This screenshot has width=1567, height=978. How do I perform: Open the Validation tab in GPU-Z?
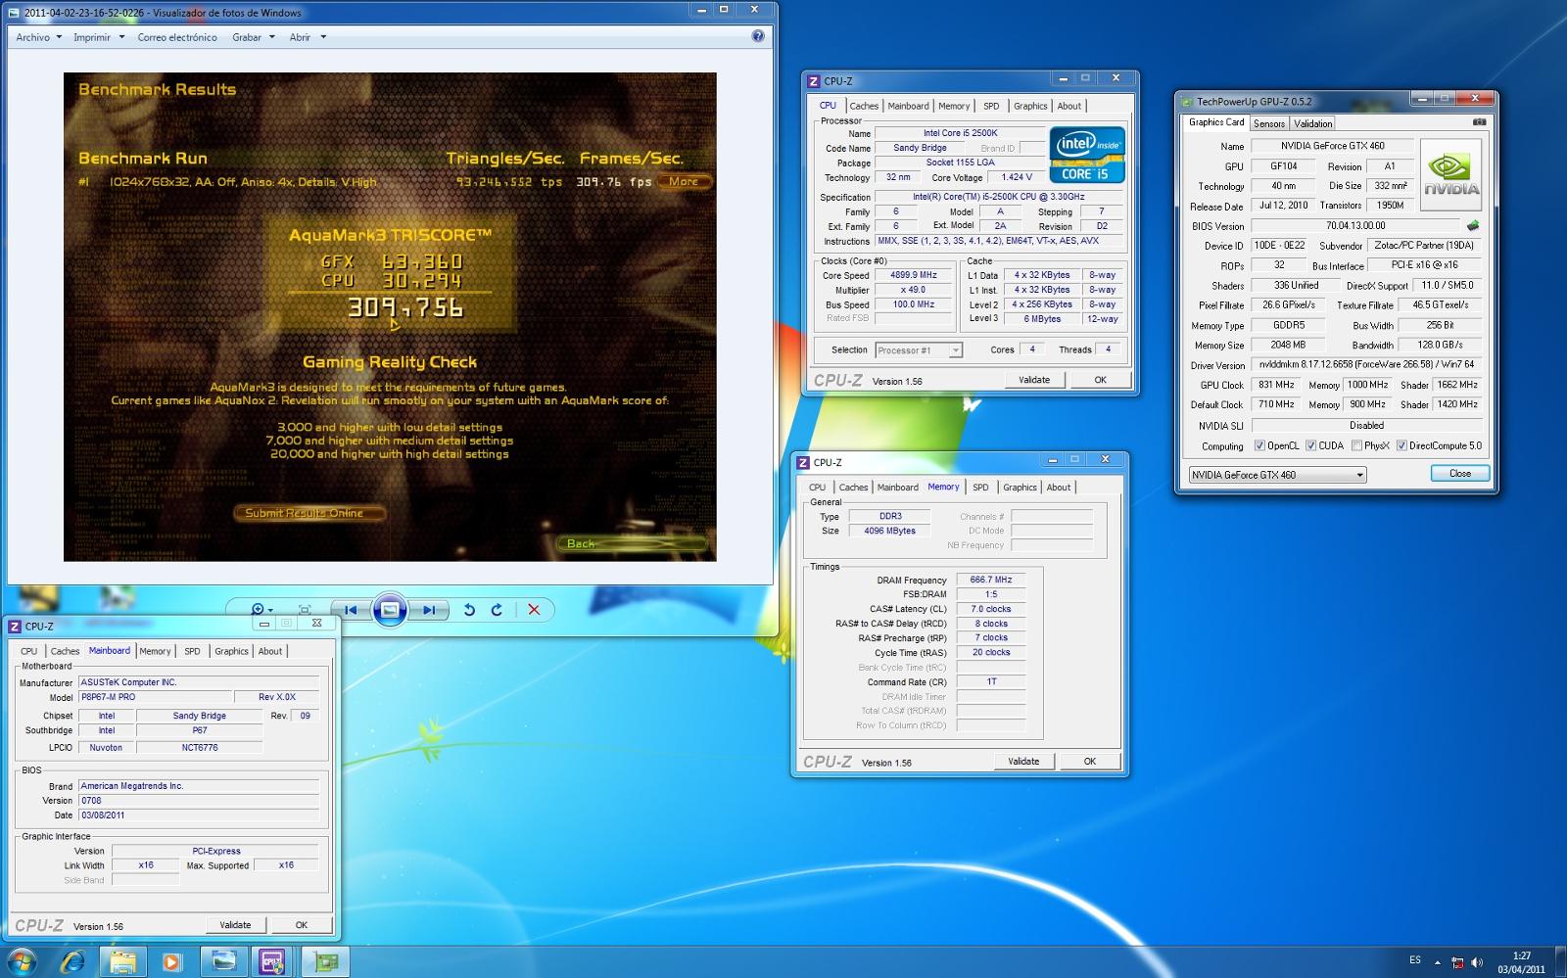click(x=1312, y=123)
